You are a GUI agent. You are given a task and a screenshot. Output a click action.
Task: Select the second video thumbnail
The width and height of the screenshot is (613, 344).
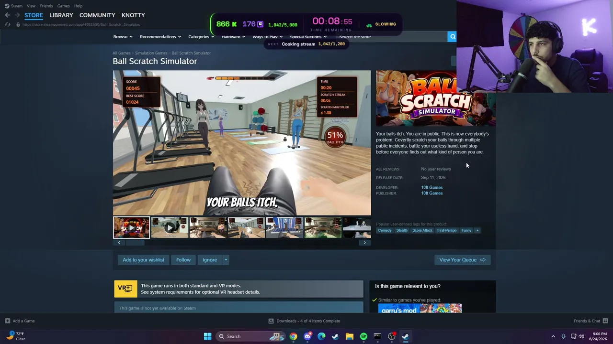[170, 228]
